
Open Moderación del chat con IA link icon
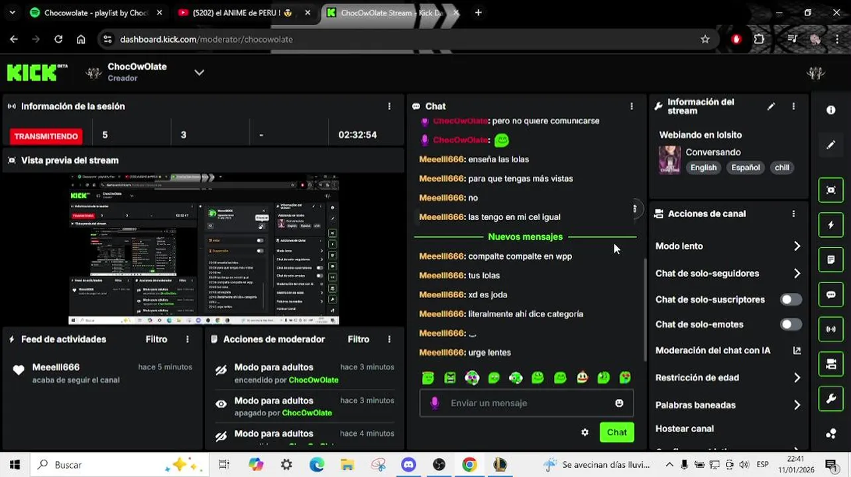coord(797,350)
